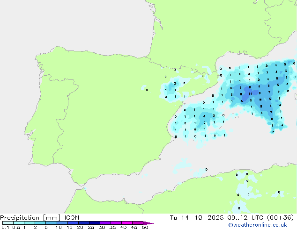Click the '11' precipitation value on map
This screenshot has height=229, width=297.
pyautogui.click(x=250, y=94)
